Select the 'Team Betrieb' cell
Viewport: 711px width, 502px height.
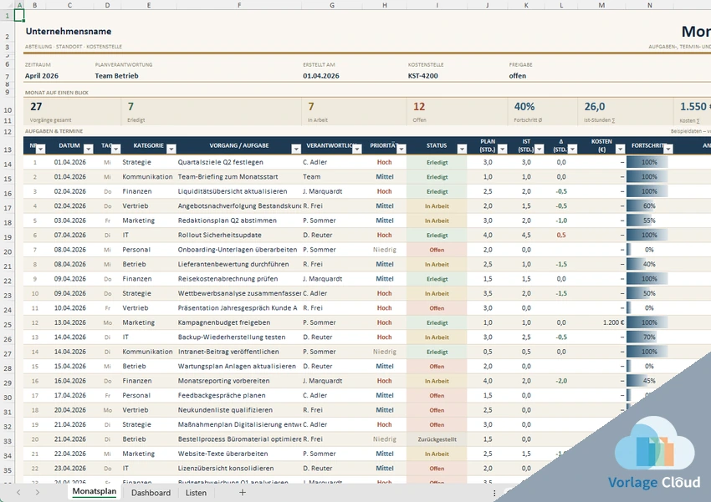coord(116,76)
